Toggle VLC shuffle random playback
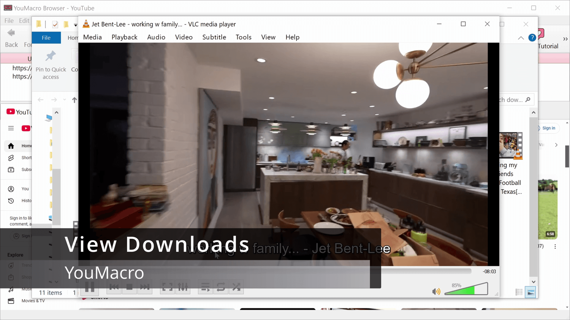Viewport: 570px width, 320px height. pos(236,287)
